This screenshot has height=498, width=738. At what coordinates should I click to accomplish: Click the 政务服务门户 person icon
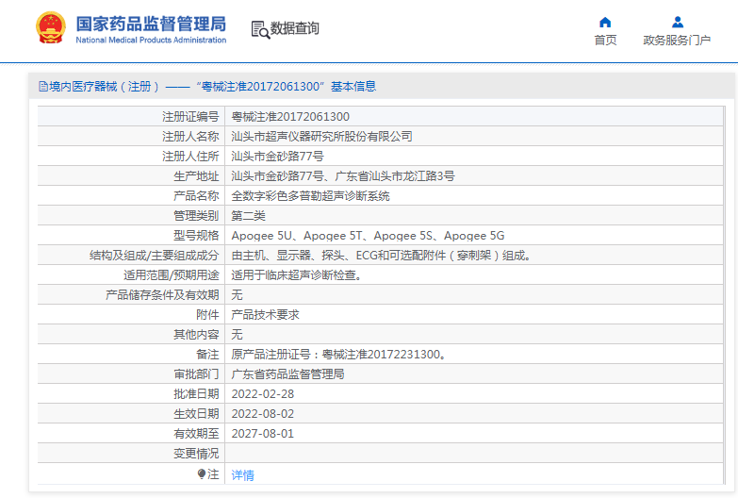coord(677,22)
